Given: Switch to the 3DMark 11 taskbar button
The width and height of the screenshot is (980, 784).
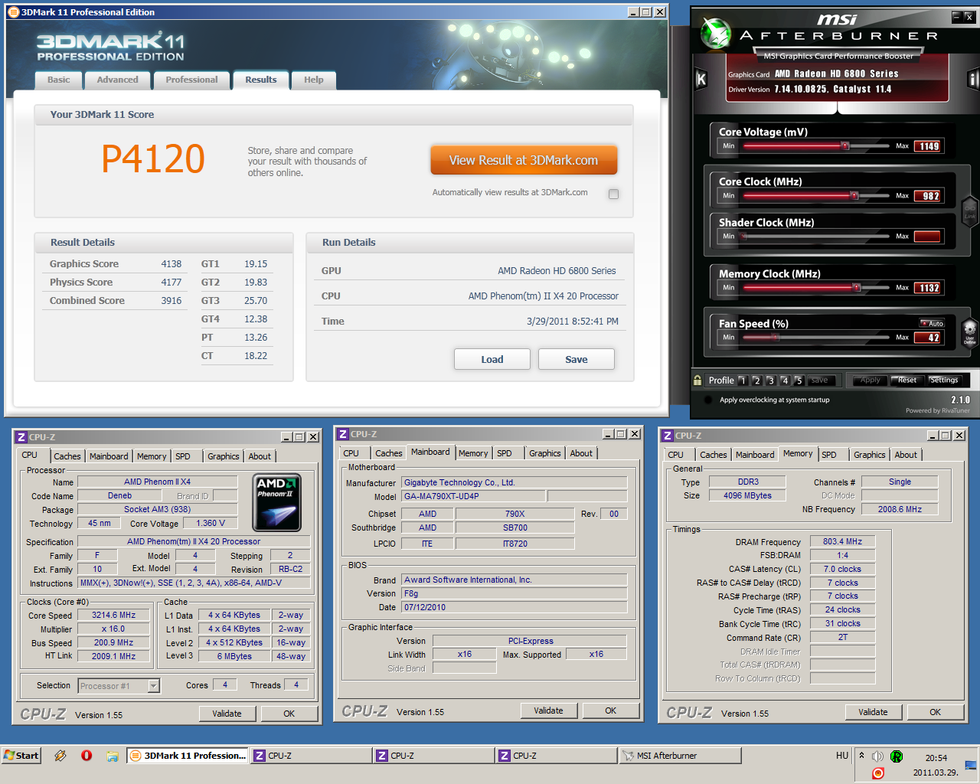Looking at the screenshot, I should click(x=187, y=756).
